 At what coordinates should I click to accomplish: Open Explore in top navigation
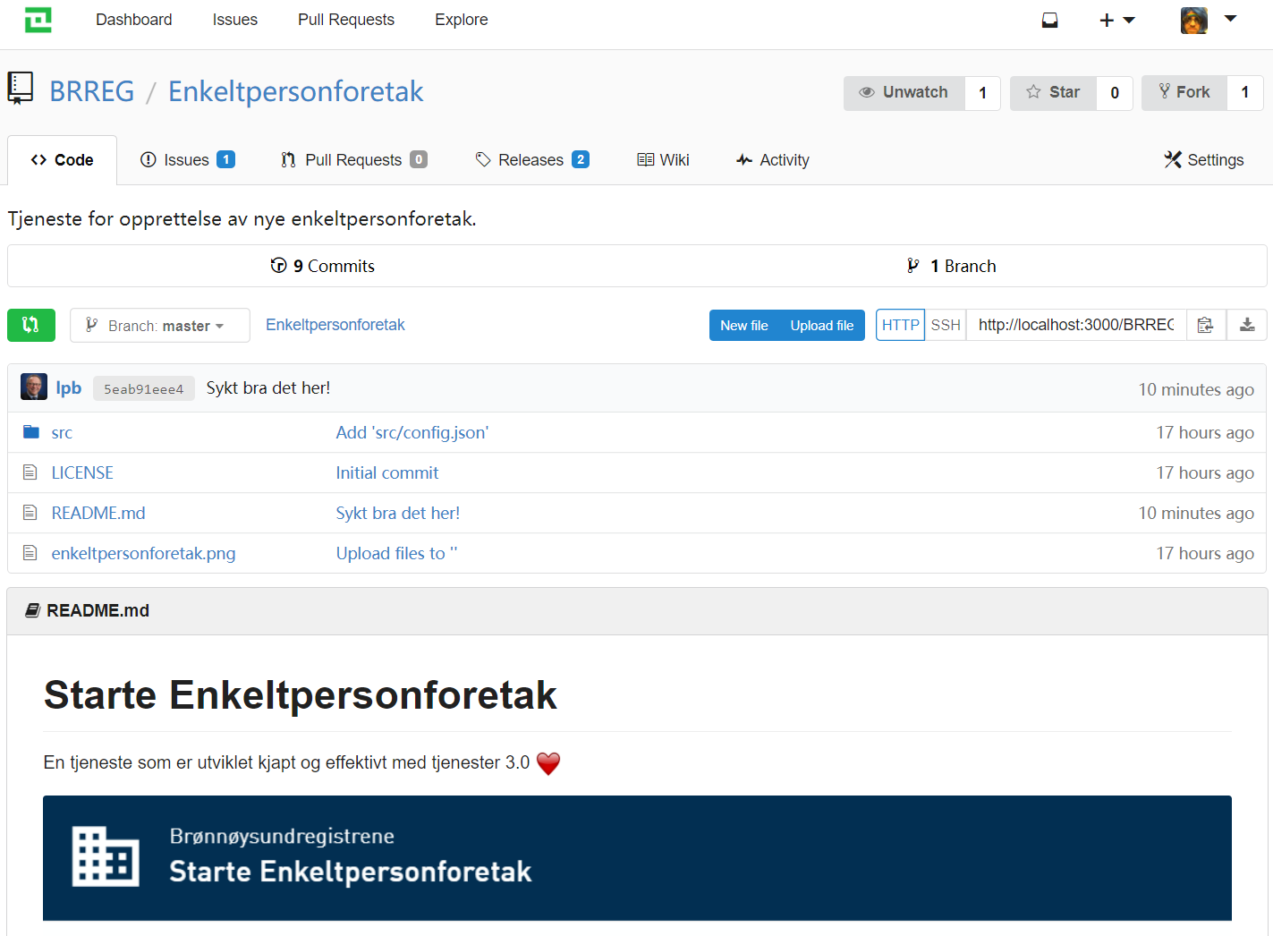[x=462, y=20]
